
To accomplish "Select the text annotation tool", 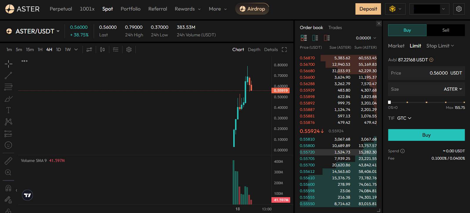I will [9, 110].
